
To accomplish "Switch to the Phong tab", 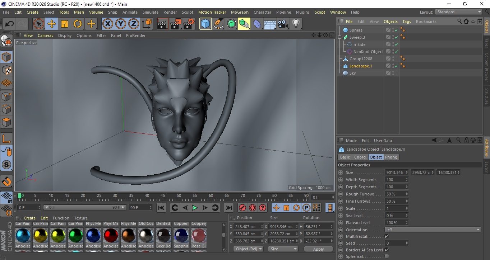I will point(391,157).
